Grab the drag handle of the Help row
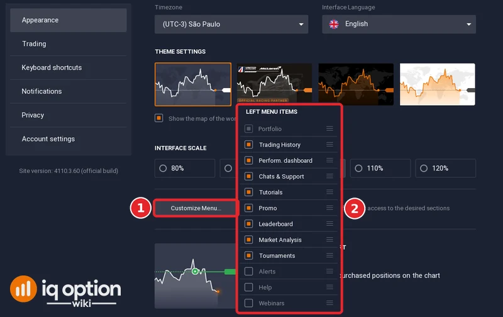Viewport: 503px width, 317px height. click(329, 287)
